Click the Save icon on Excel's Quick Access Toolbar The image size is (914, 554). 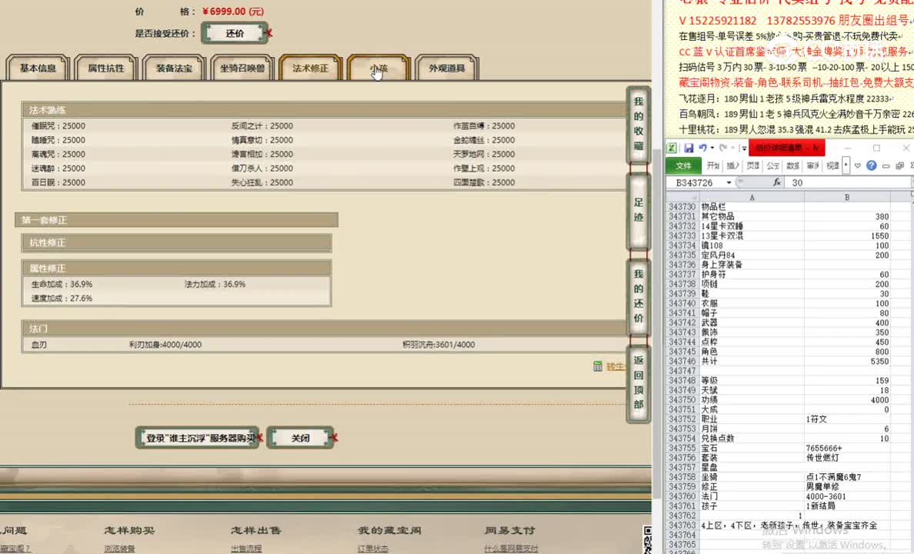coord(689,148)
